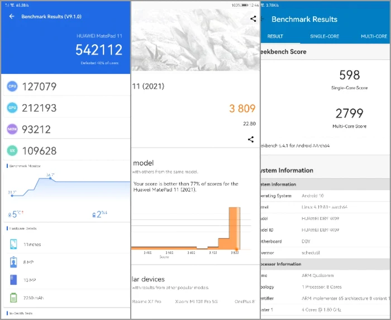This screenshot has height=320, width=391.
Task: Select the total score 542112
Action: click(x=99, y=50)
